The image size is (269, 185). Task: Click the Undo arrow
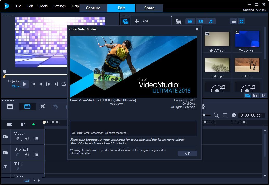[x=55, y=106]
